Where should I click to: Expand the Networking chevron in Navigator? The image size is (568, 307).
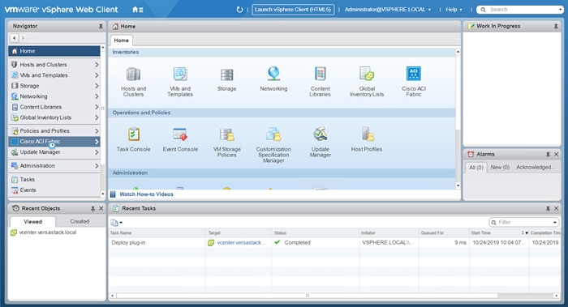pos(97,96)
